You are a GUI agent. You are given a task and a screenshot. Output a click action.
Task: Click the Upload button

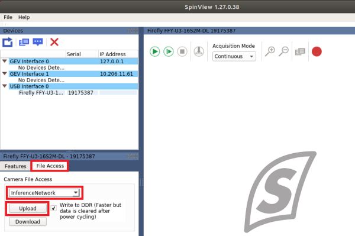pyautogui.click(x=28, y=208)
